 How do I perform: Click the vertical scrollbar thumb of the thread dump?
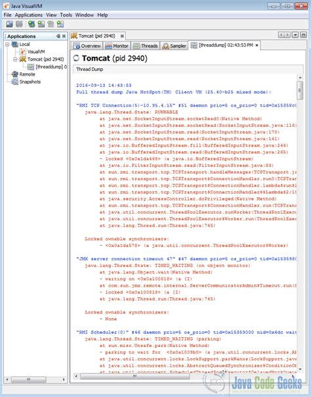click(300, 91)
